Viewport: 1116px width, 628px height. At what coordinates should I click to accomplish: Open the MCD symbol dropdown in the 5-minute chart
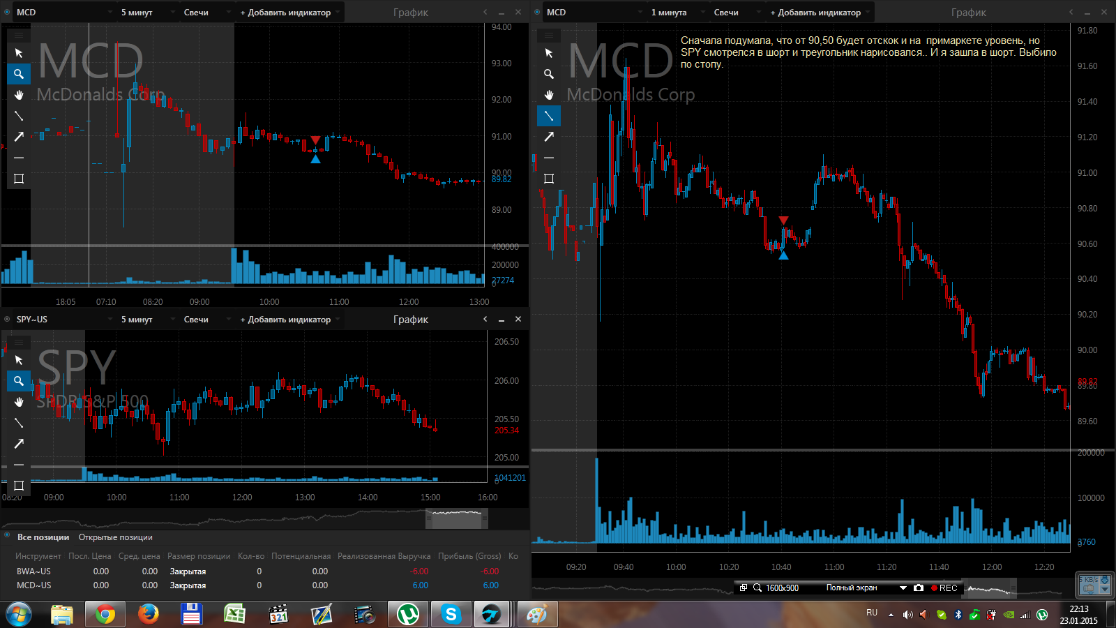point(65,12)
